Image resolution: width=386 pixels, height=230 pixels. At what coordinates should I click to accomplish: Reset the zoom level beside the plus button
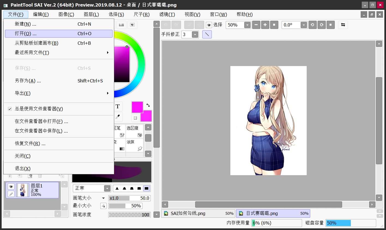pos(274,25)
